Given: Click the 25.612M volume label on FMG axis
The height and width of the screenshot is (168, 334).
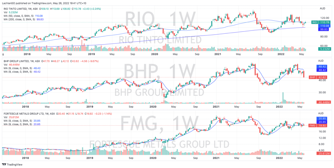Looking at the screenshot, I should (x=324, y=153).
